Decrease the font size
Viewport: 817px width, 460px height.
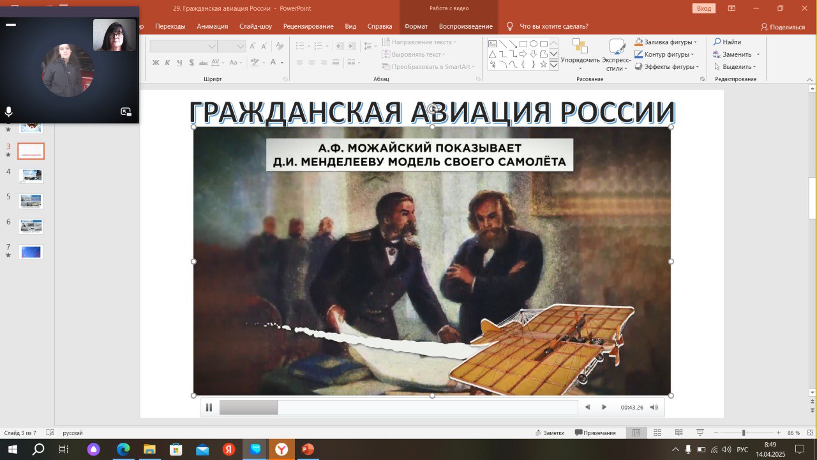[x=265, y=46]
